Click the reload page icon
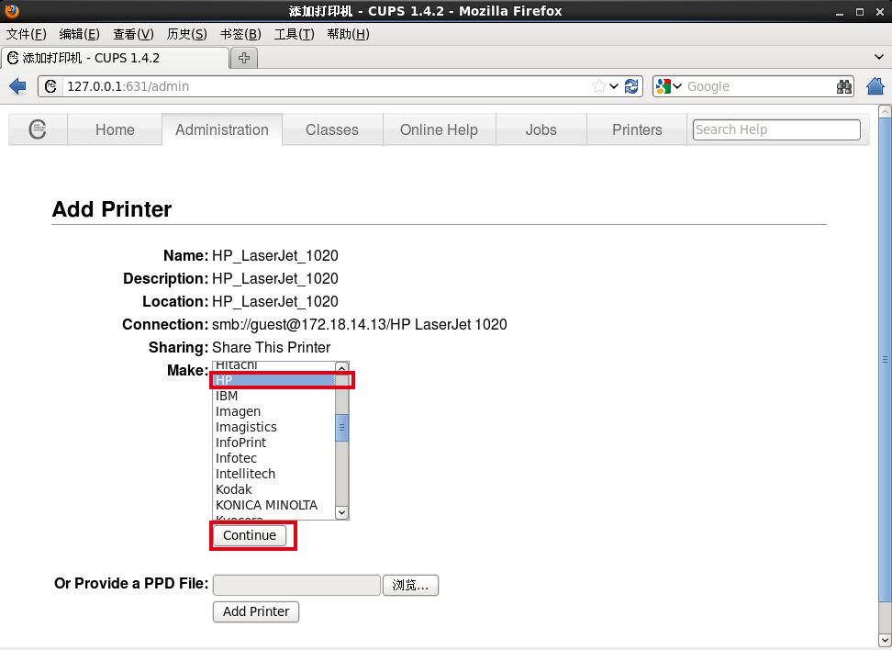 pos(631,86)
